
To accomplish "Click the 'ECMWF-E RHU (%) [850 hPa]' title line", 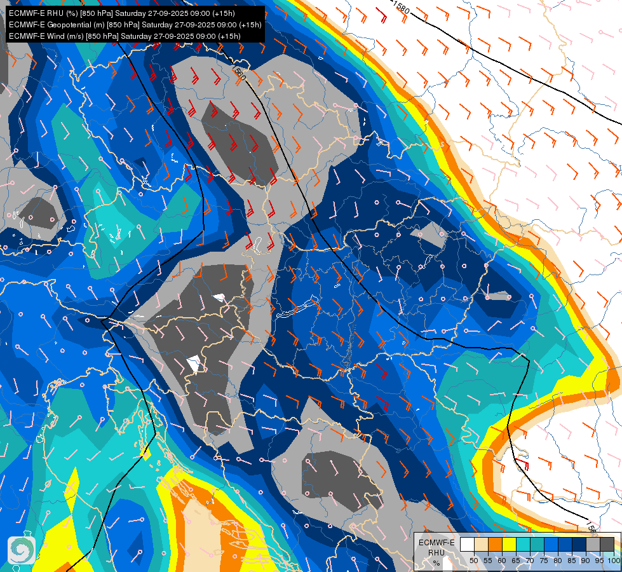I will pyautogui.click(x=122, y=13).
